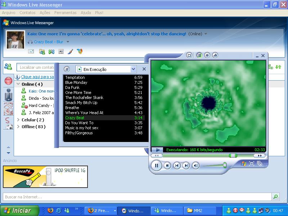The width and height of the screenshot is (288, 216).
Task: Click the 'Buscar na Internet...' search field
Action: point(137,197)
